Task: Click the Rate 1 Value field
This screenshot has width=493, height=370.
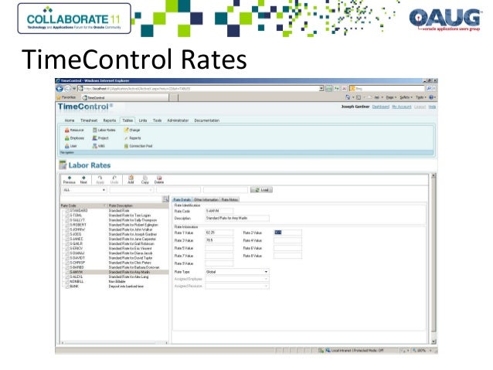Action: pyautogui.click(x=219, y=233)
